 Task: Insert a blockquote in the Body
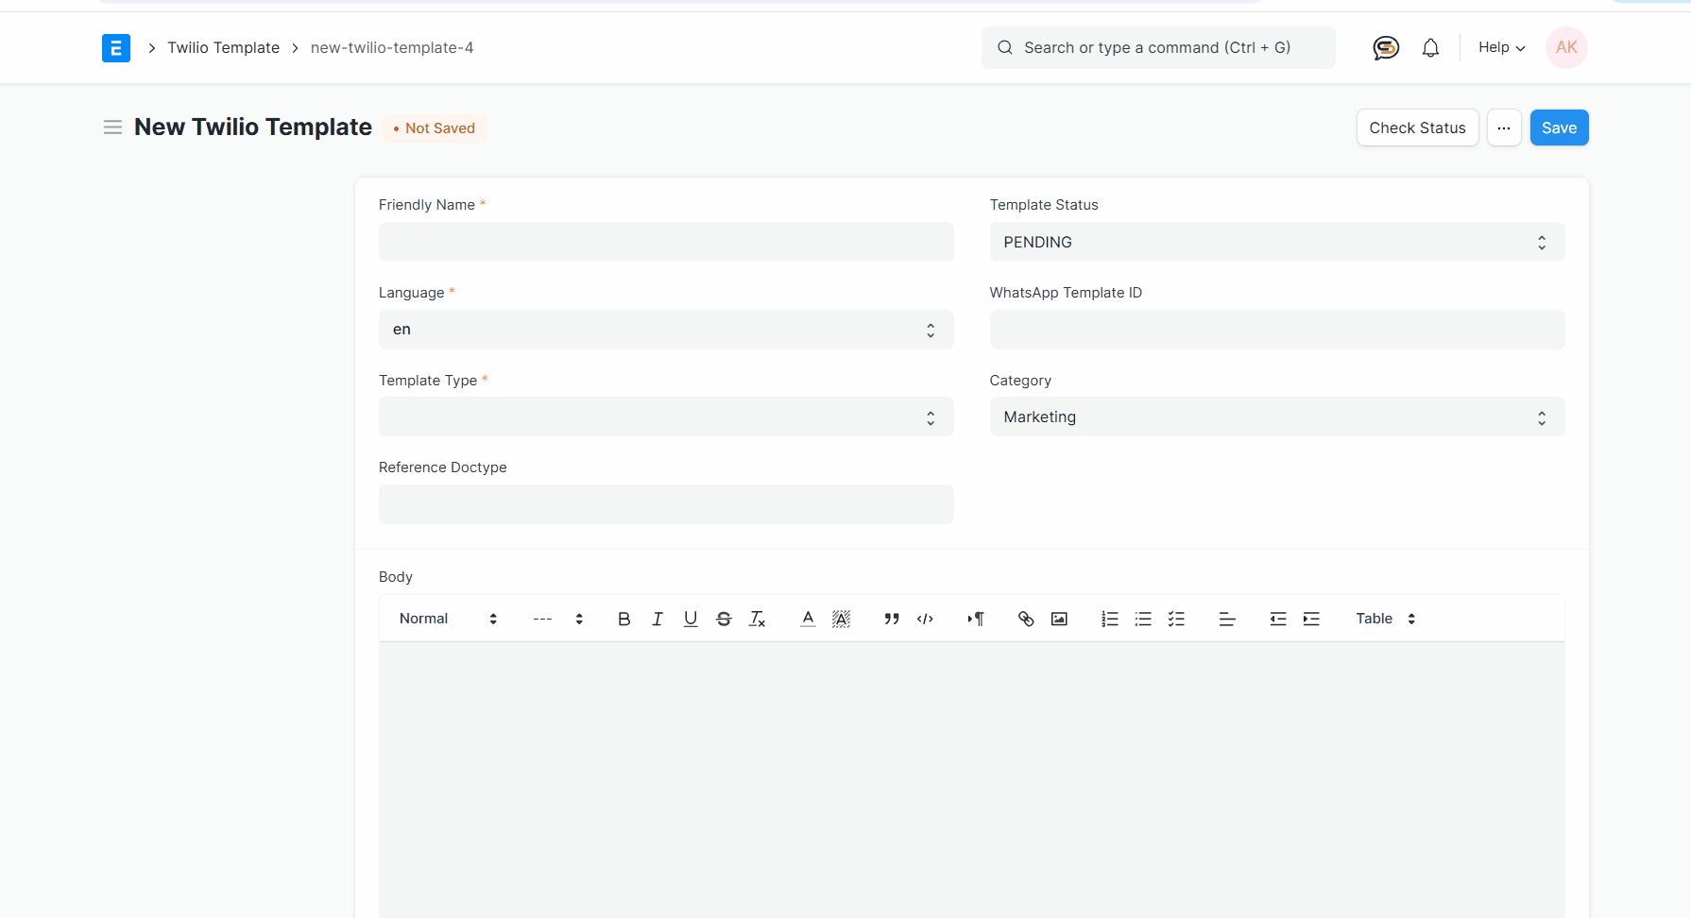click(891, 619)
